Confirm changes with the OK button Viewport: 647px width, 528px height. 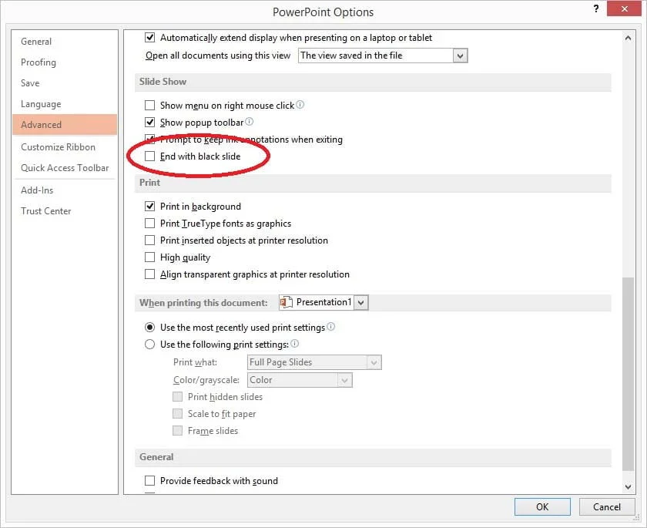(x=542, y=506)
